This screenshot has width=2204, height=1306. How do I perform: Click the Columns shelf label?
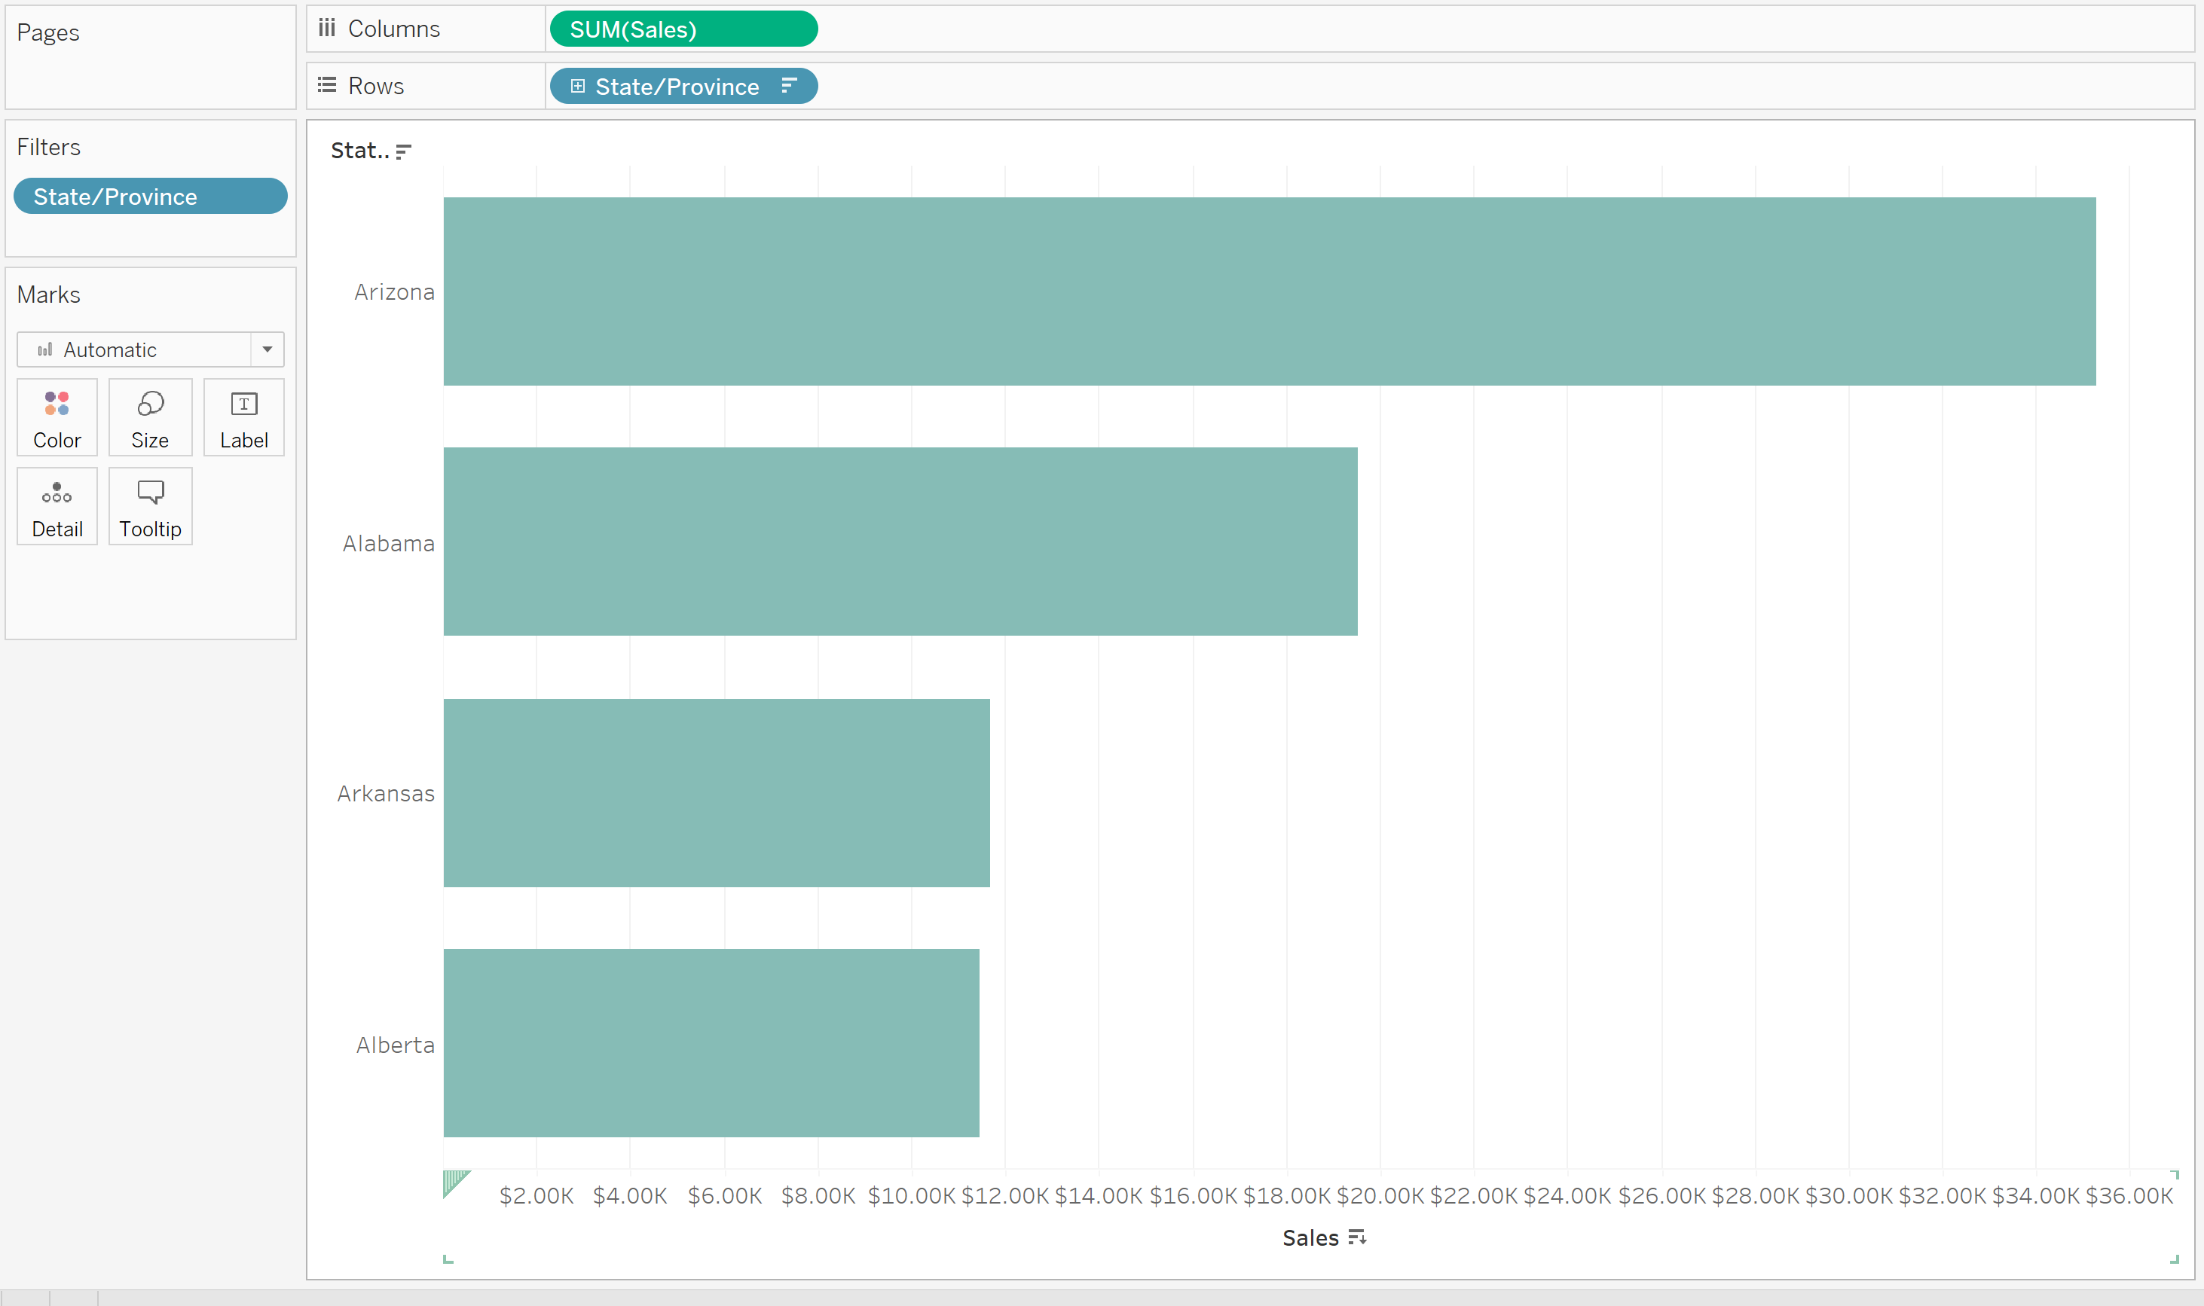pos(393,29)
